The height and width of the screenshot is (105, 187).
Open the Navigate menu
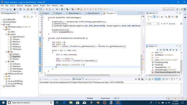point(28,6)
